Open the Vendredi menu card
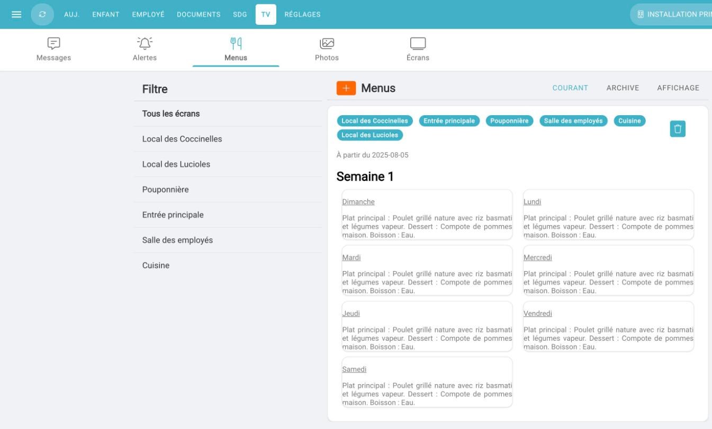 coord(608,327)
